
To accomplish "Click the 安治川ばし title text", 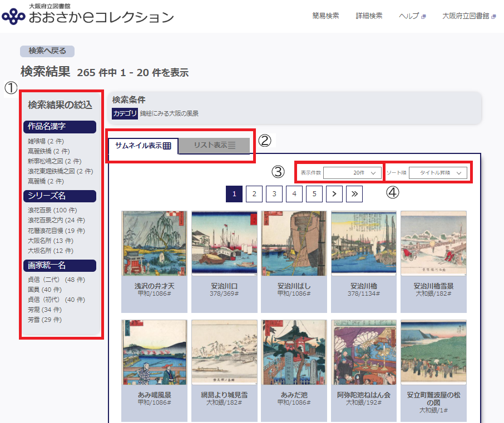I will 294,286.
